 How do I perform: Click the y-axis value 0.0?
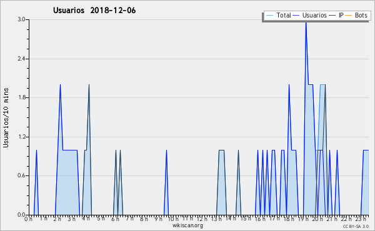click(x=21, y=215)
